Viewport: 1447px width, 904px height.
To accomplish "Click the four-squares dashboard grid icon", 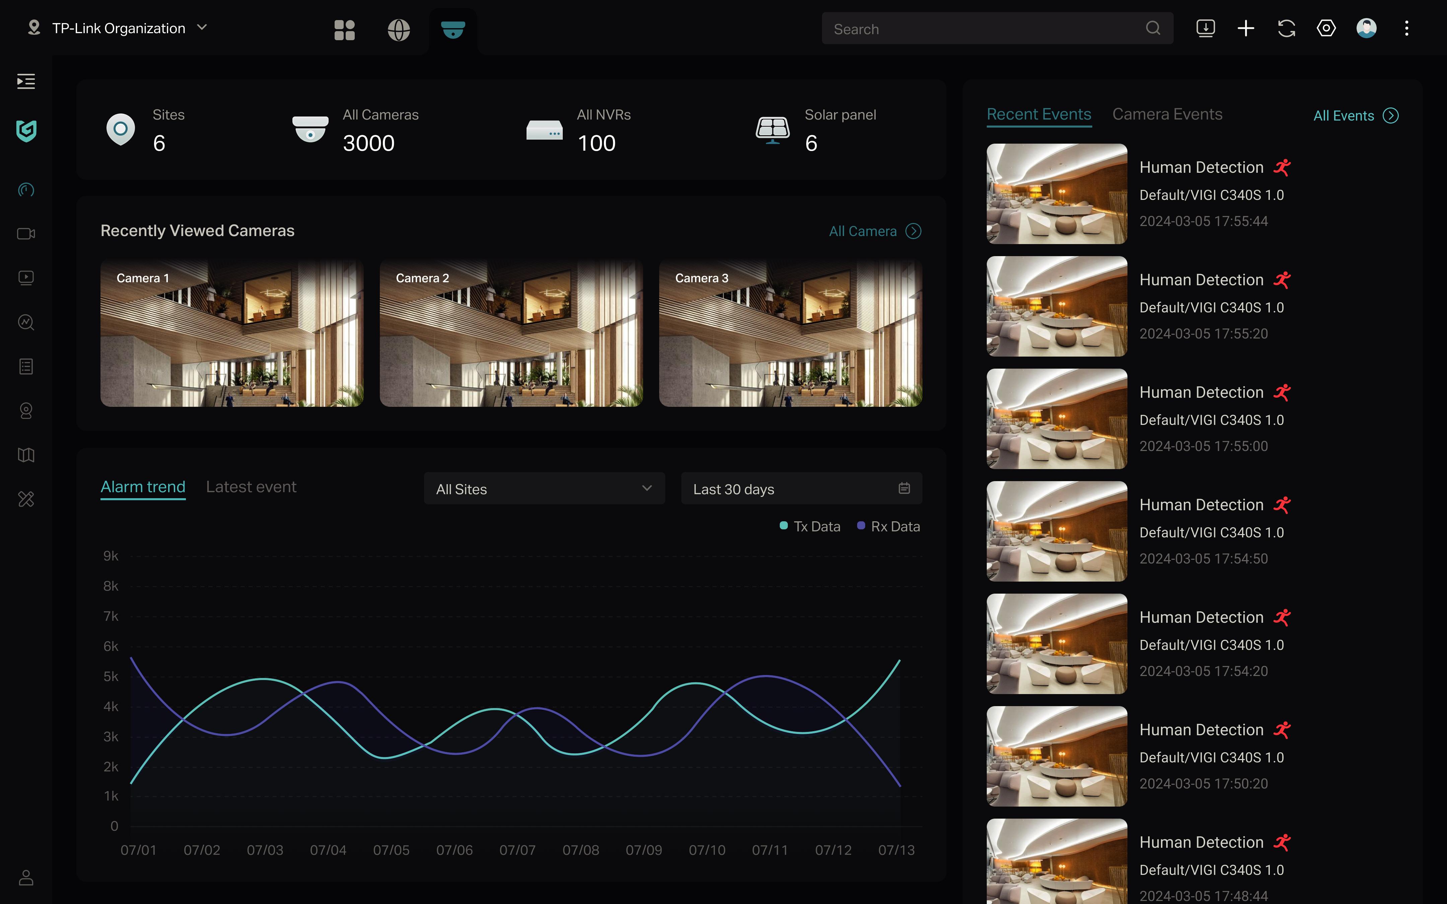I will coord(344,29).
